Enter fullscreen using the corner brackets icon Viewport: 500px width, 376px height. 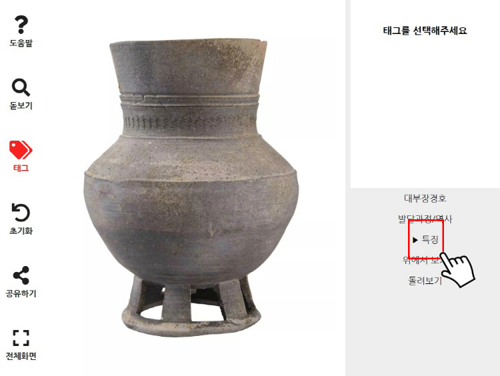21,338
